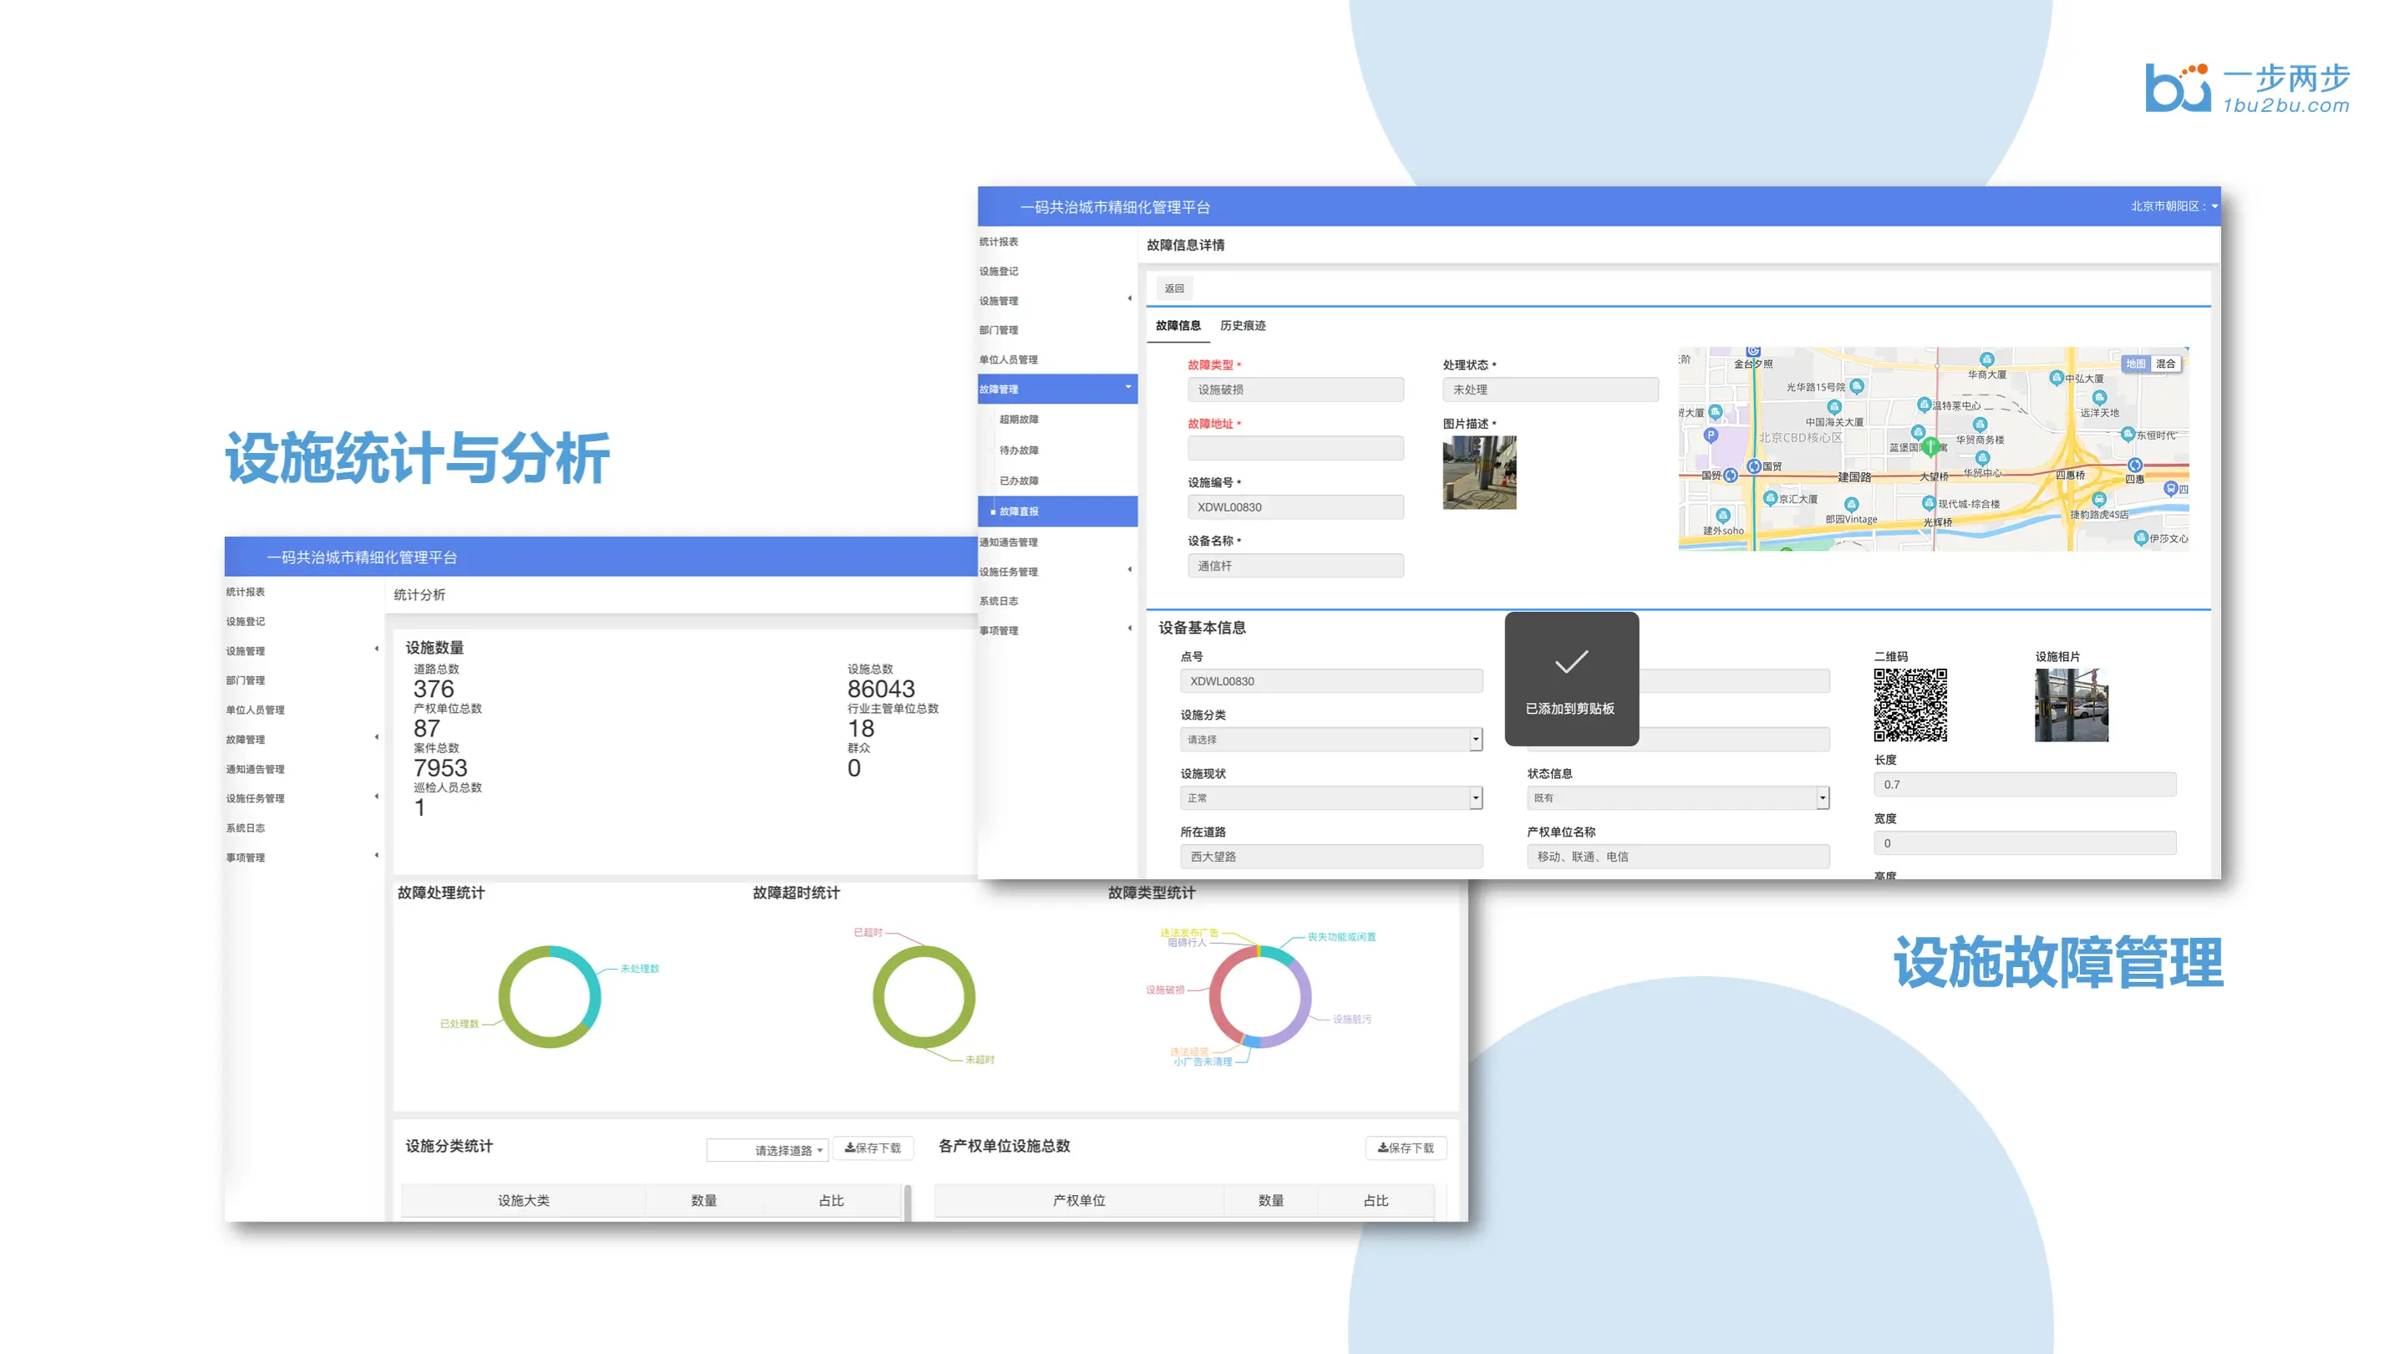The width and height of the screenshot is (2405, 1354).
Task: Click the download icon in 设施分类统计 保存下载
Action: point(850,1148)
